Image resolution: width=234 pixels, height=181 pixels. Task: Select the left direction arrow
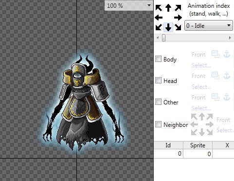click(159, 18)
